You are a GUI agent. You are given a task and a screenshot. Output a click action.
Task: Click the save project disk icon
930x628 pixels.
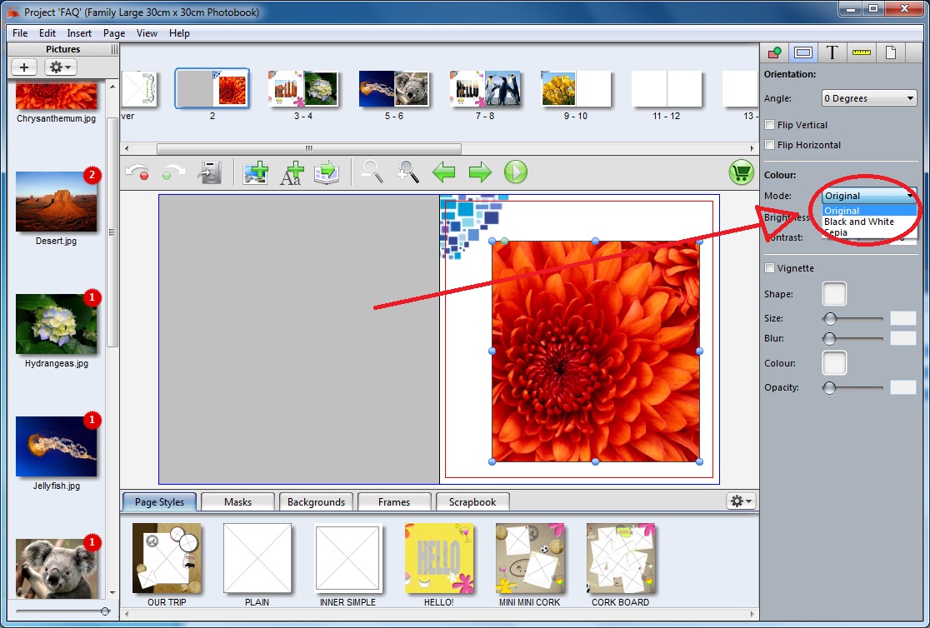point(209,172)
